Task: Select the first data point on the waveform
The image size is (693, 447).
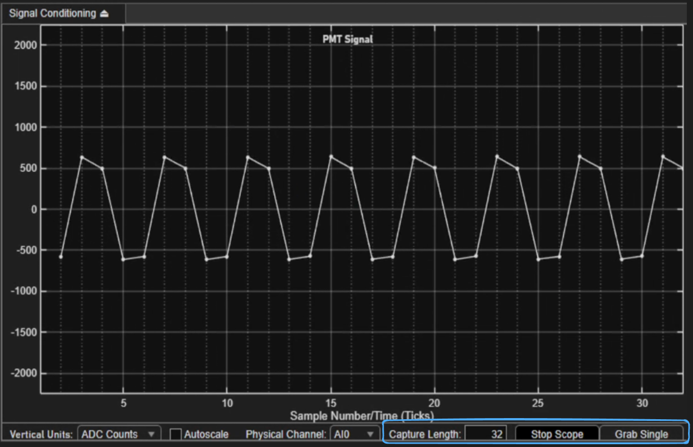Action: coord(61,257)
